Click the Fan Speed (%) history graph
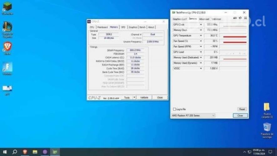The image size is (277, 156). coord(233,41)
